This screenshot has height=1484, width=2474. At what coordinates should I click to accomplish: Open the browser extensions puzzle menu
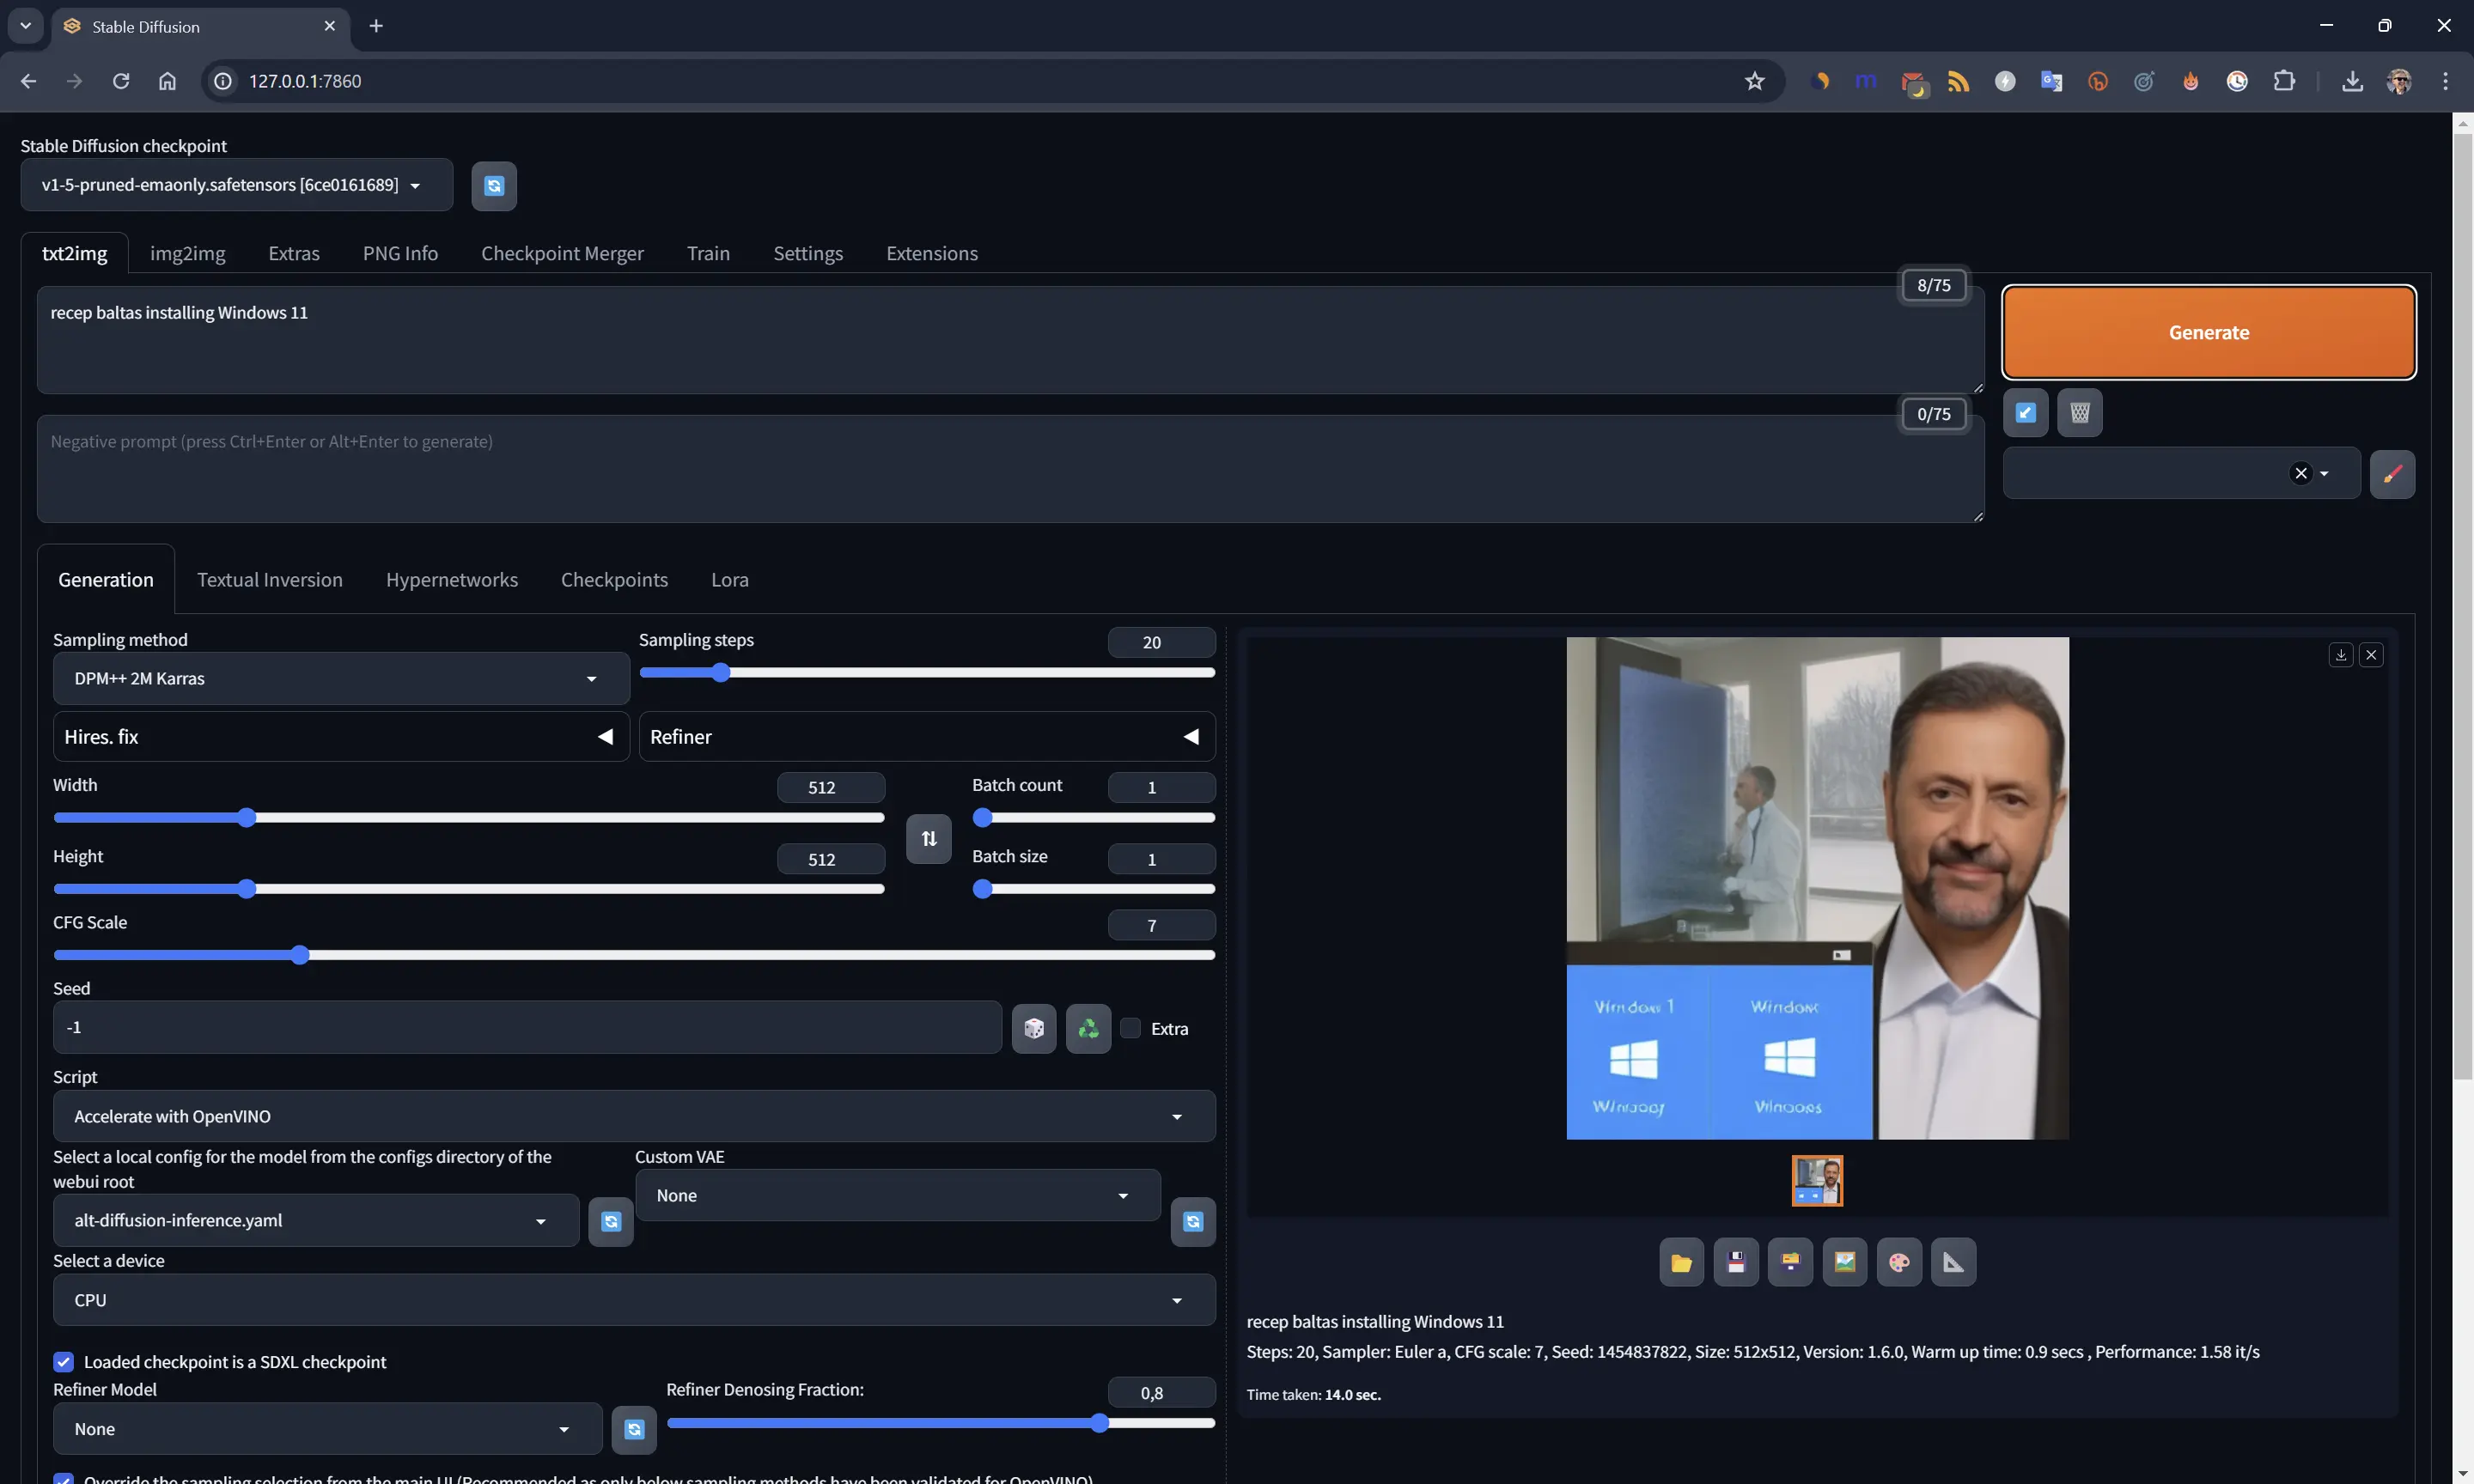(x=2284, y=81)
